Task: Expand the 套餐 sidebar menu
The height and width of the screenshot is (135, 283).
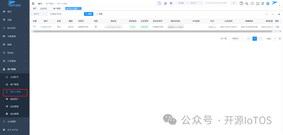Action: pyautogui.click(x=15, y=44)
